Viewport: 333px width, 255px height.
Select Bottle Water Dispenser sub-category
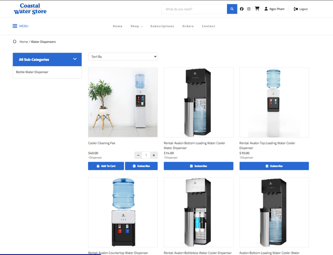[32, 72]
